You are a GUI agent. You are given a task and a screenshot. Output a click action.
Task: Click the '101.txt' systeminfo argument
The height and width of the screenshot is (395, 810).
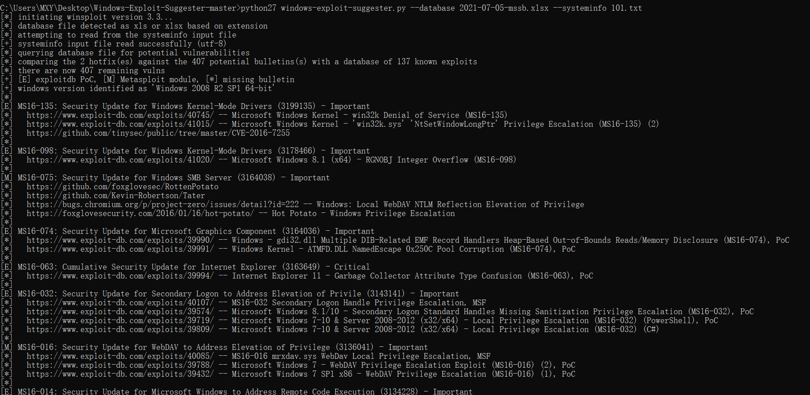pyautogui.click(x=627, y=8)
